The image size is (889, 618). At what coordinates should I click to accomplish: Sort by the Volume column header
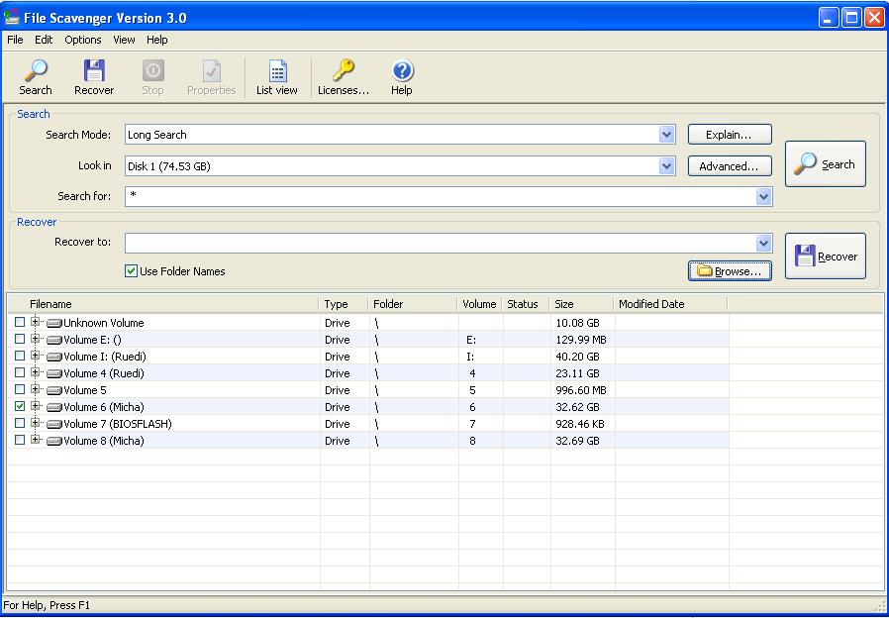(480, 304)
